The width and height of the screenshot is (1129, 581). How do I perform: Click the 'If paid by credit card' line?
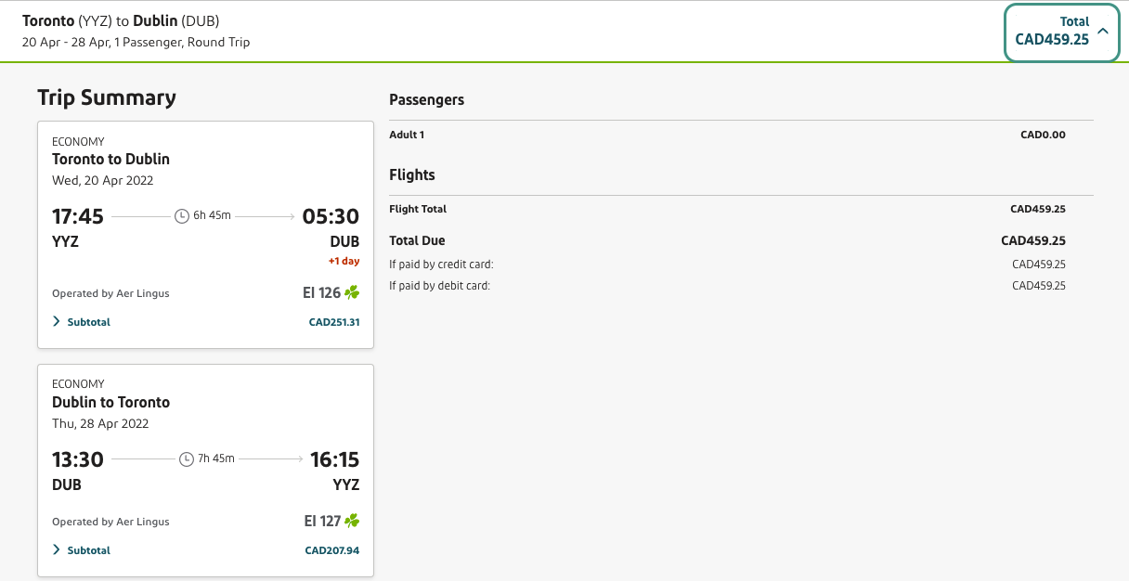[441, 265]
